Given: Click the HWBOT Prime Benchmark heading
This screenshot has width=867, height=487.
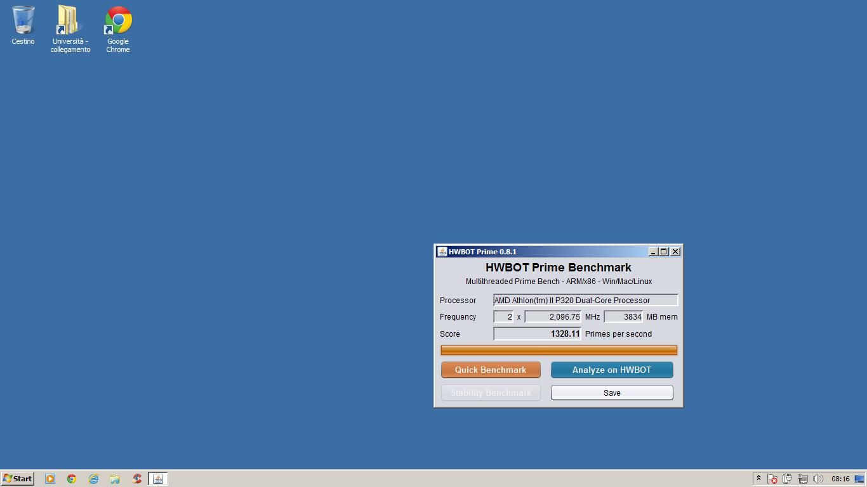Looking at the screenshot, I should pyautogui.click(x=559, y=268).
